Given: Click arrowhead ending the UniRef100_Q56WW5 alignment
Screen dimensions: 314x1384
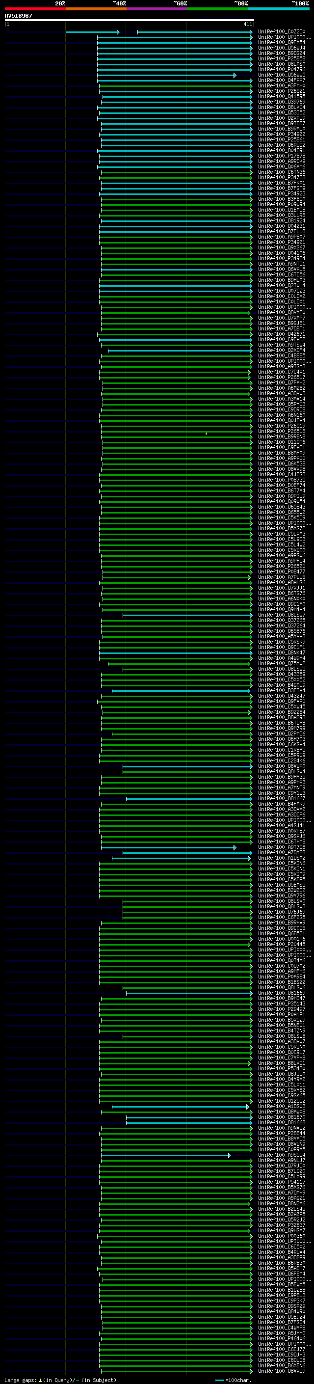Looking at the screenshot, I should 235,75.
